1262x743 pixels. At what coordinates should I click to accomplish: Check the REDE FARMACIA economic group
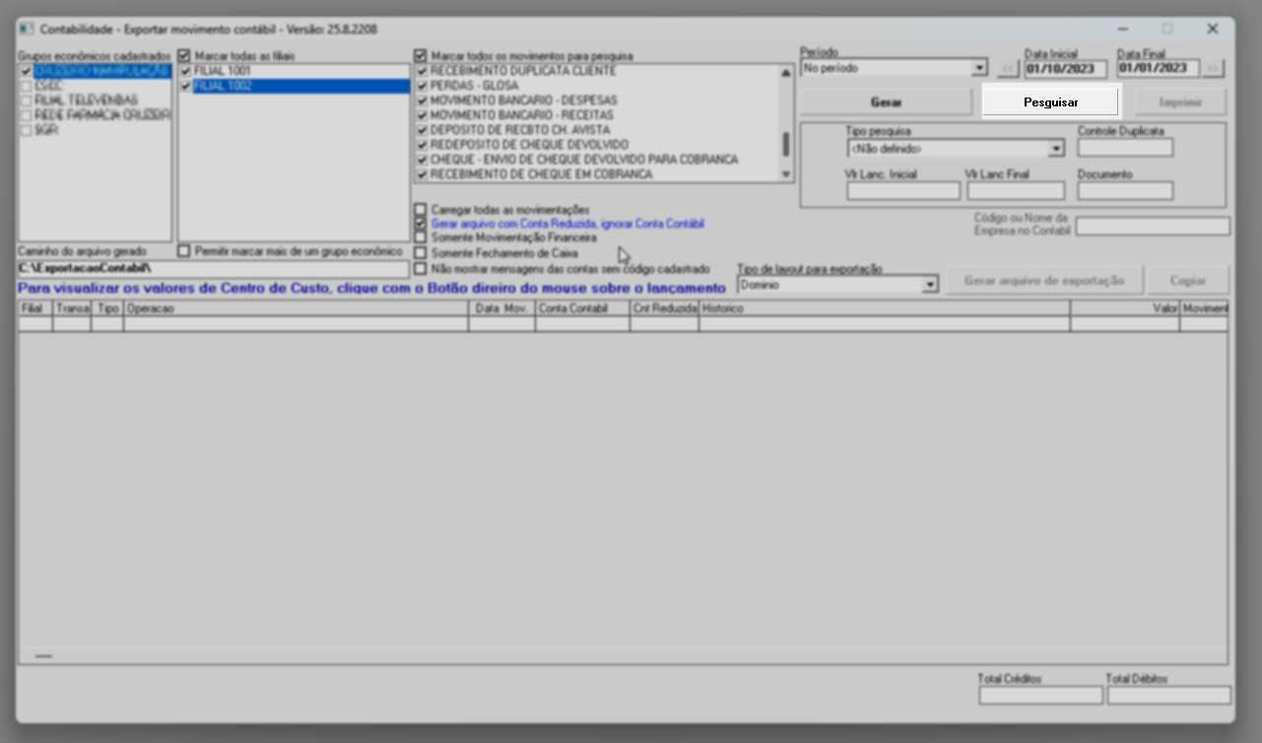point(27,115)
